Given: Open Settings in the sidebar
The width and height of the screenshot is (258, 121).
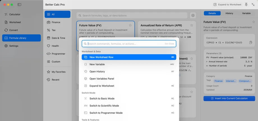Looking at the screenshot, I should [21, 46].
